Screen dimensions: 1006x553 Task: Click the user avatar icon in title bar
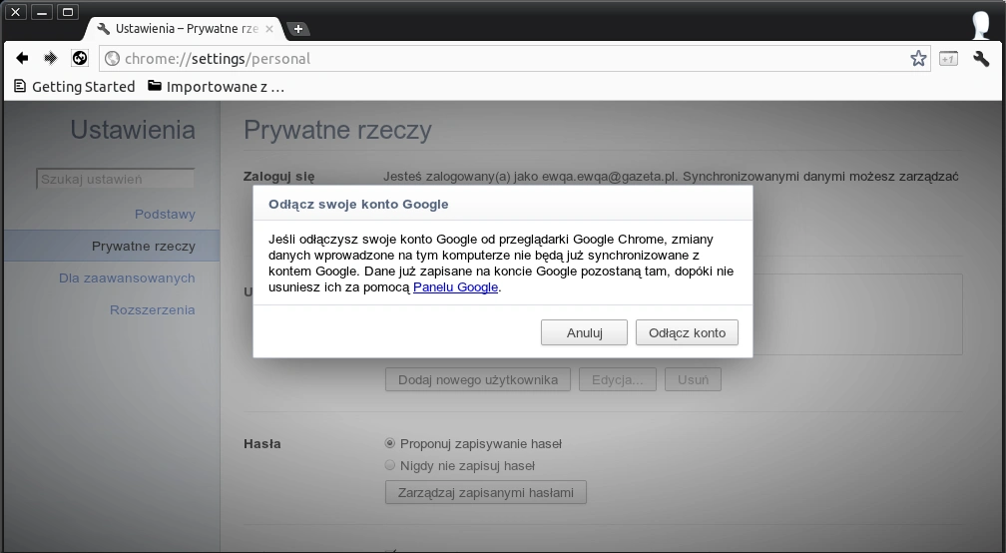pos(981,26)
